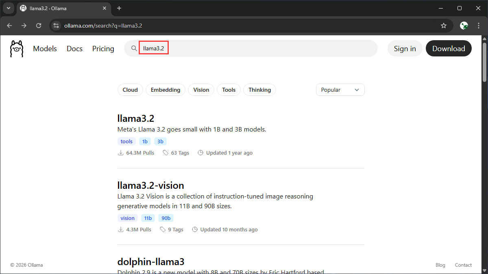
Task: Click llama3.2-vision tags icon
Action: point(163,229)
